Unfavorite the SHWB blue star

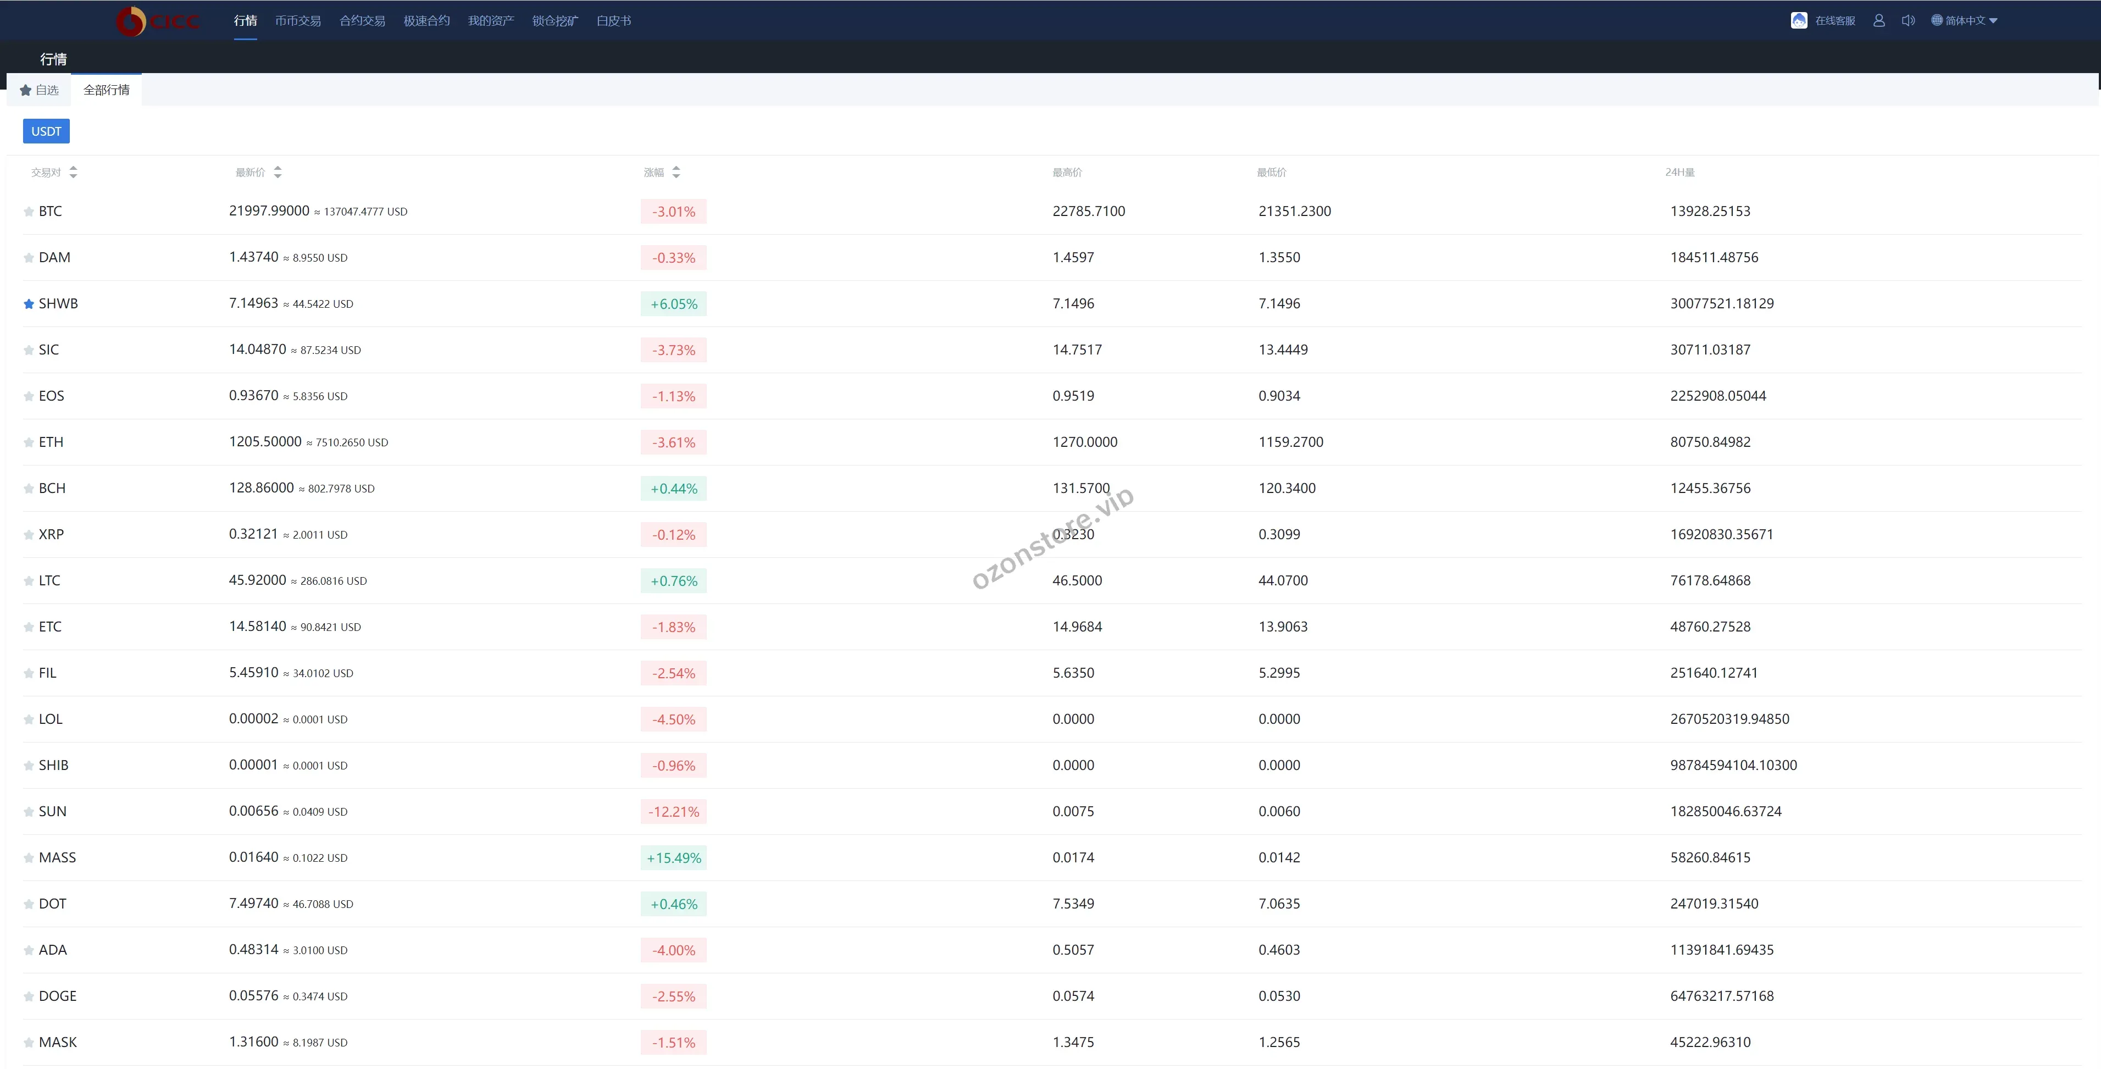29,304
